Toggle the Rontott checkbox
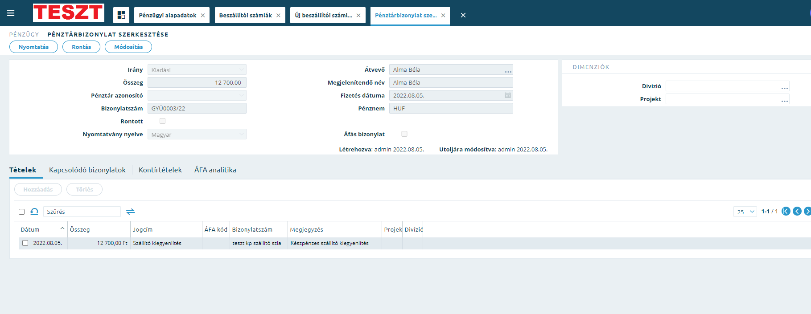This screenshot has width=811, height=314. [163, 121]
